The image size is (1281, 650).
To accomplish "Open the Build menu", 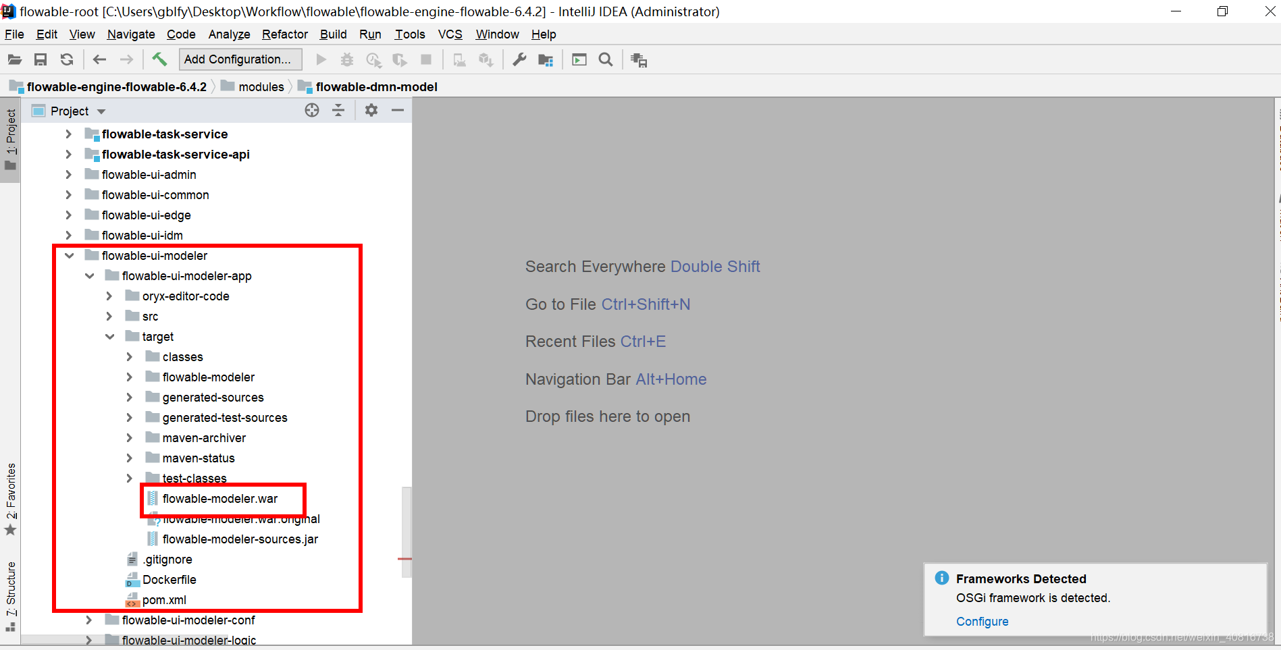I will pos(333,34).
